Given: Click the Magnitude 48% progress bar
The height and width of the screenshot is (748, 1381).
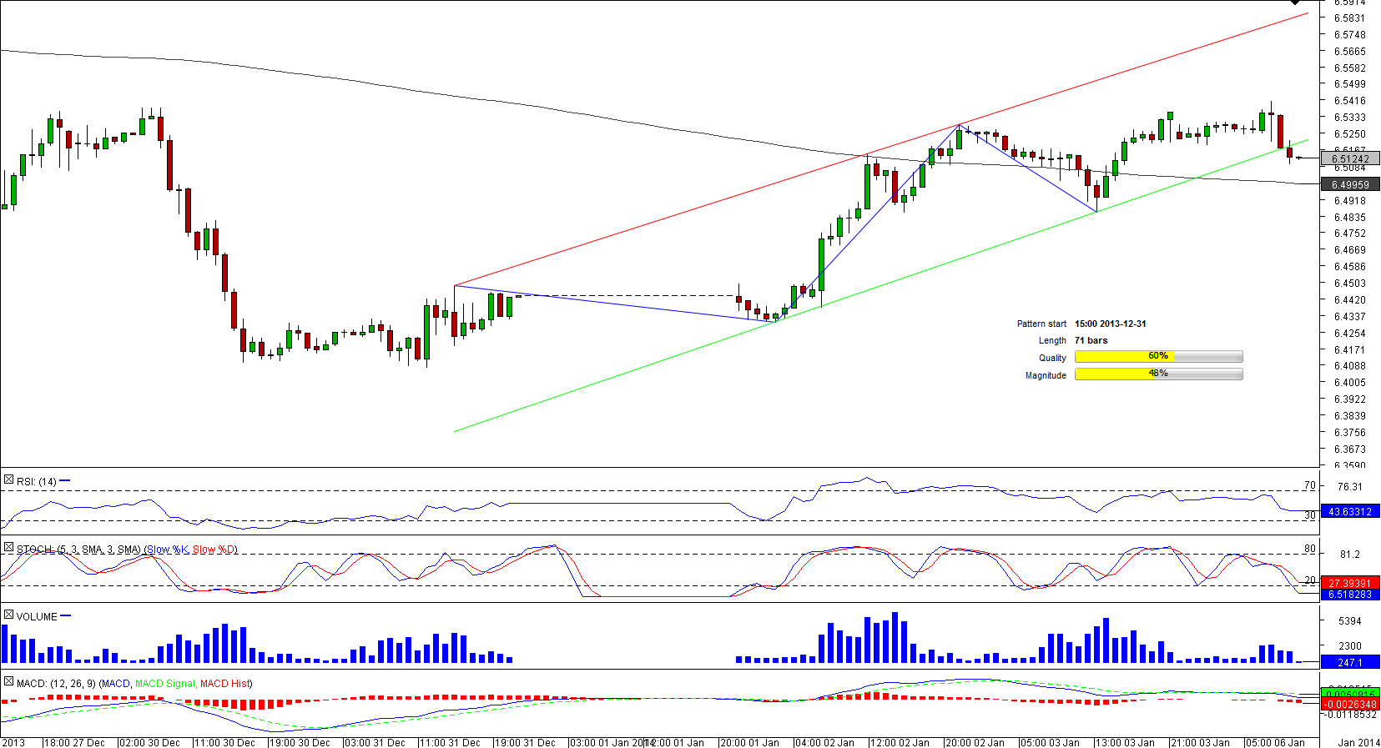Looking at the screenshot, I should click(1158, 374).
